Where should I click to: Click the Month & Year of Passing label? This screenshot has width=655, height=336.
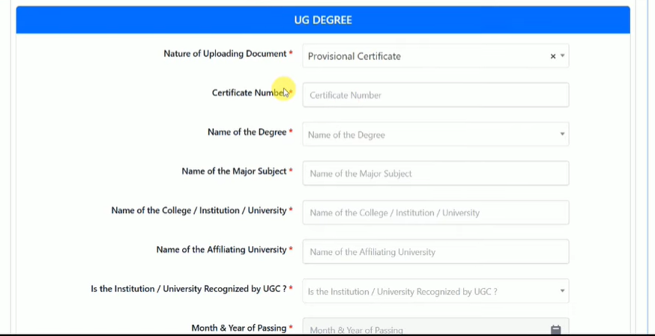(238, 328)
